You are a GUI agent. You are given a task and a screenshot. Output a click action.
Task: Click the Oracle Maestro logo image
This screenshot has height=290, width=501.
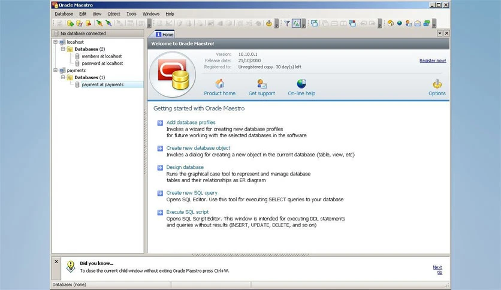click(173, 74)
